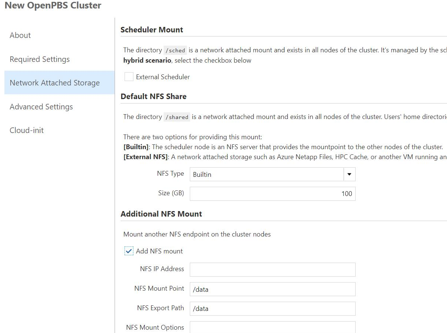This screenshot has height=333, width=447.
Task: Open Required Settings in the sidebar
Action: click(40, 59)
